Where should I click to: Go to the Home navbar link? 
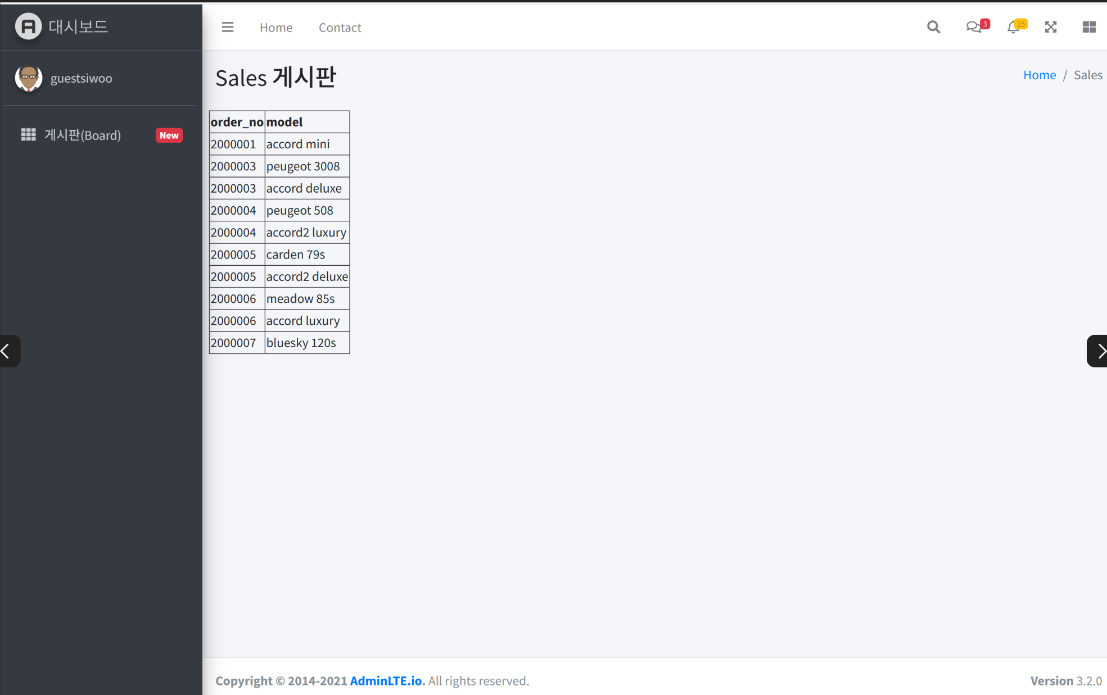pyautogui.click(x=275, y=28)
